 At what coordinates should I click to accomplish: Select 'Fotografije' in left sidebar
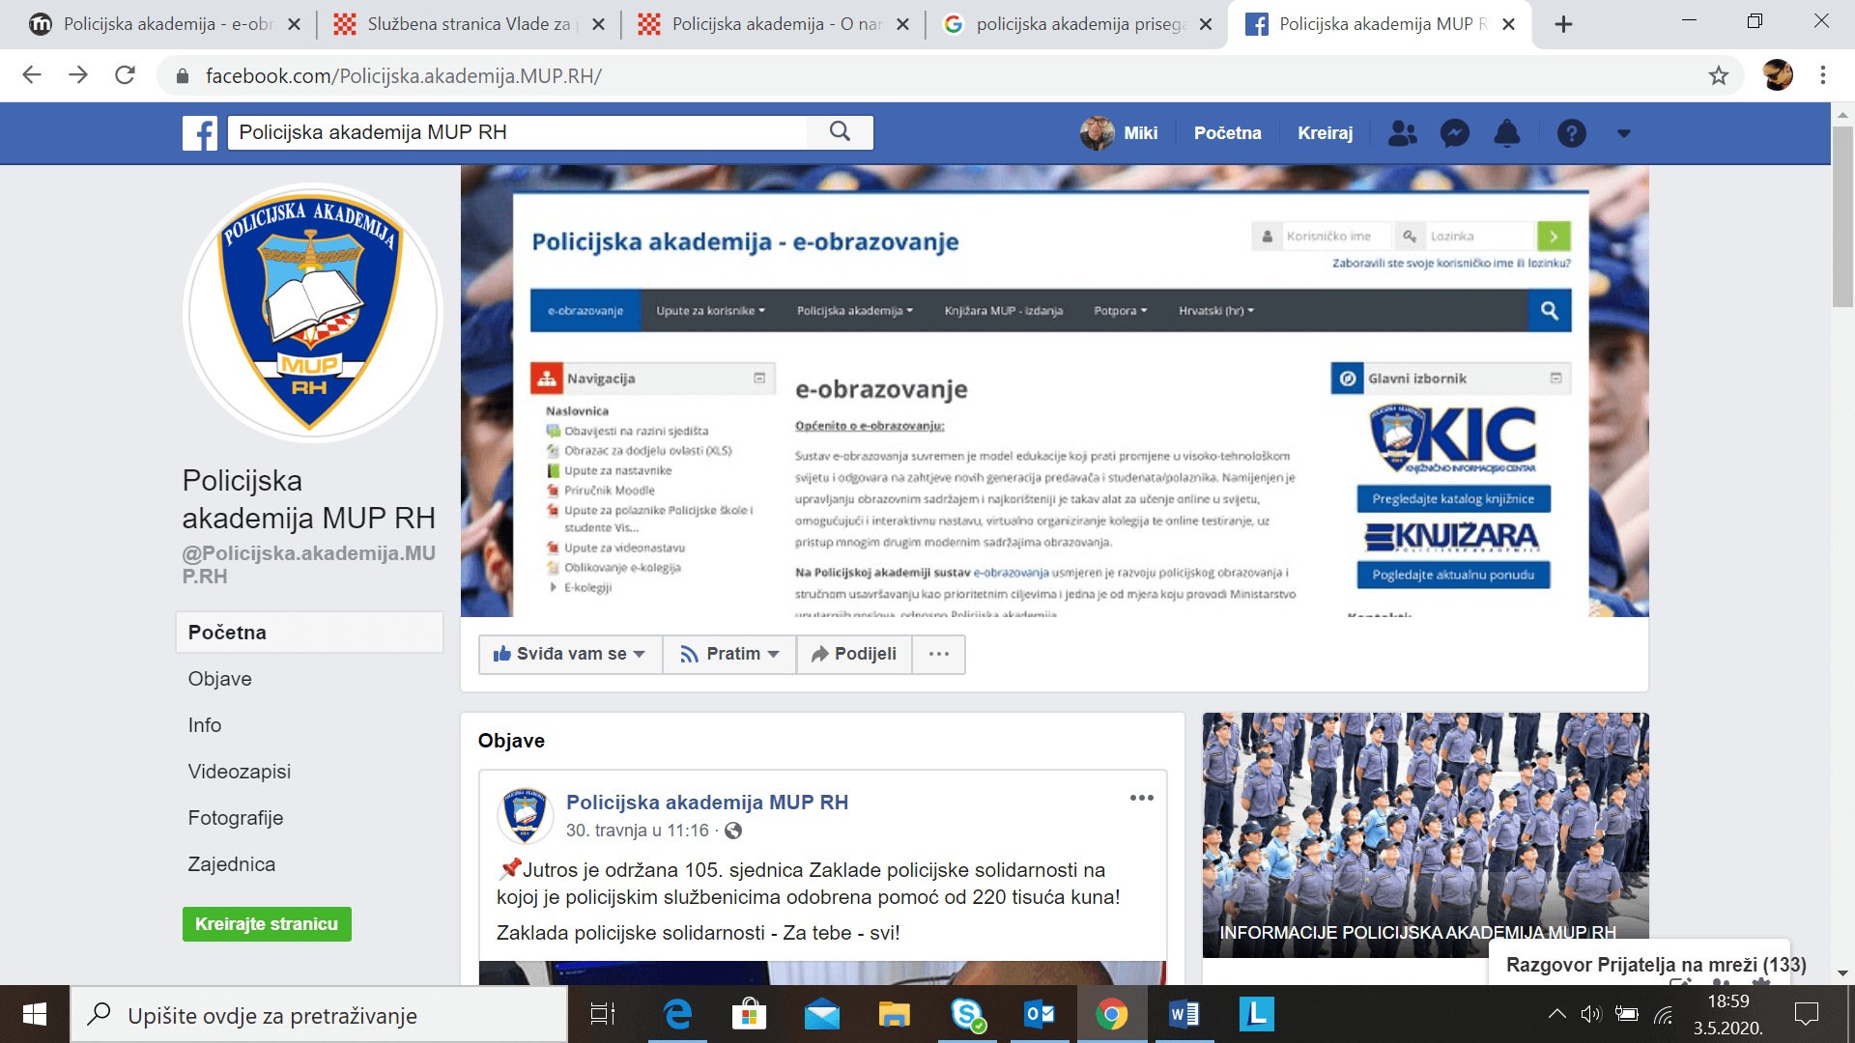pos(235,818)
